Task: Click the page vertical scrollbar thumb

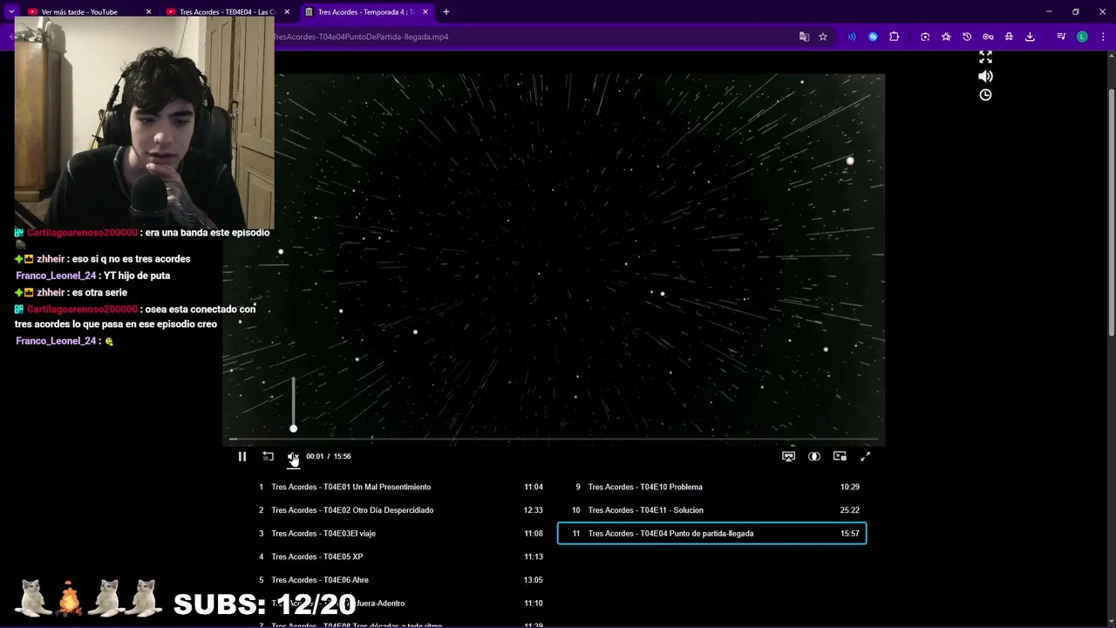Action: (1111, 214)
